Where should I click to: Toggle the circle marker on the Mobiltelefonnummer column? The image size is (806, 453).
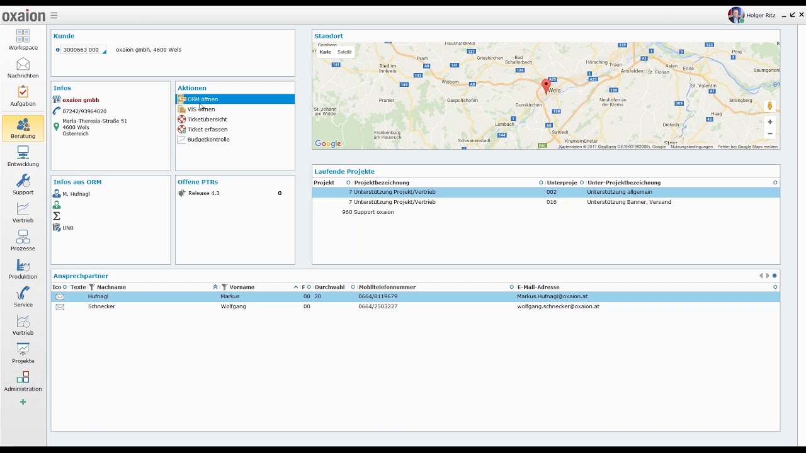tap(512, 287)
